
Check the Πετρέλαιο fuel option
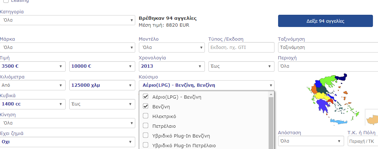tap(145, 126)
